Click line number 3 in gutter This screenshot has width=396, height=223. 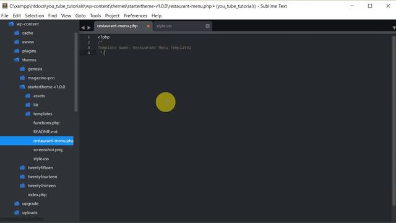tap(88, 48)
